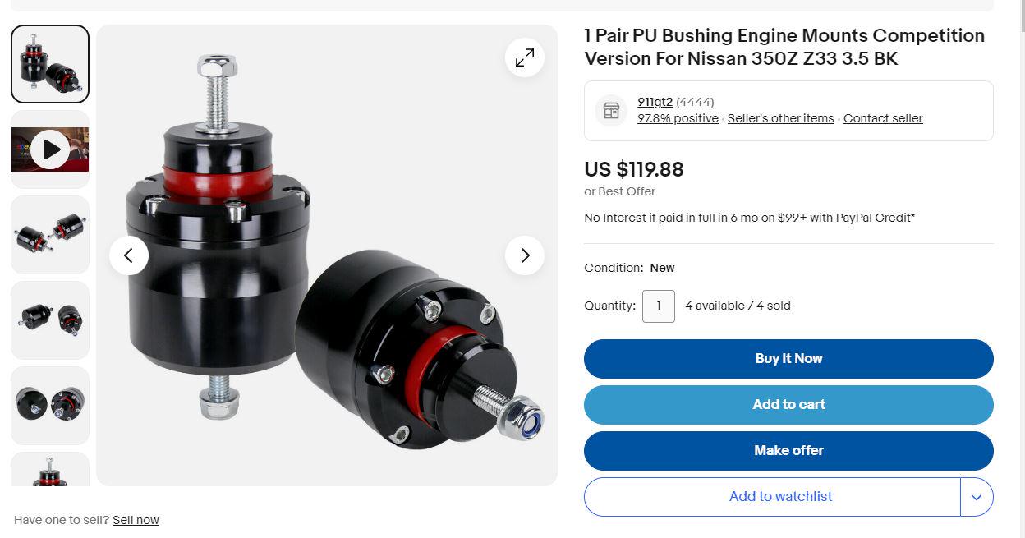Screen dimensions: 1025x538
Task: Add the item to your watchlist
Action: pos(780,496)
